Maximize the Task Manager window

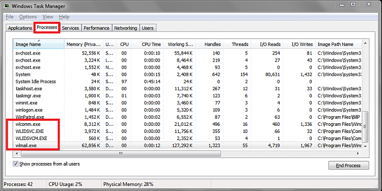[353, 5]
